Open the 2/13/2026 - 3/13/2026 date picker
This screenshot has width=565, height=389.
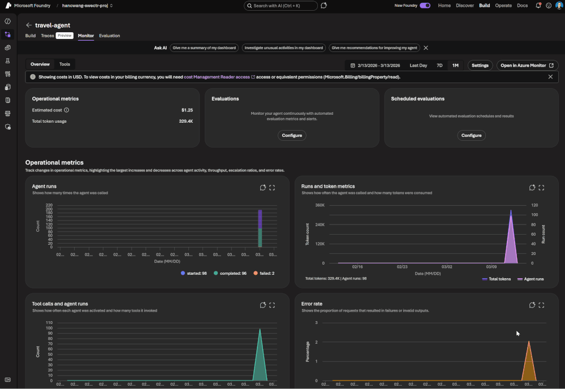pos(375,66)
